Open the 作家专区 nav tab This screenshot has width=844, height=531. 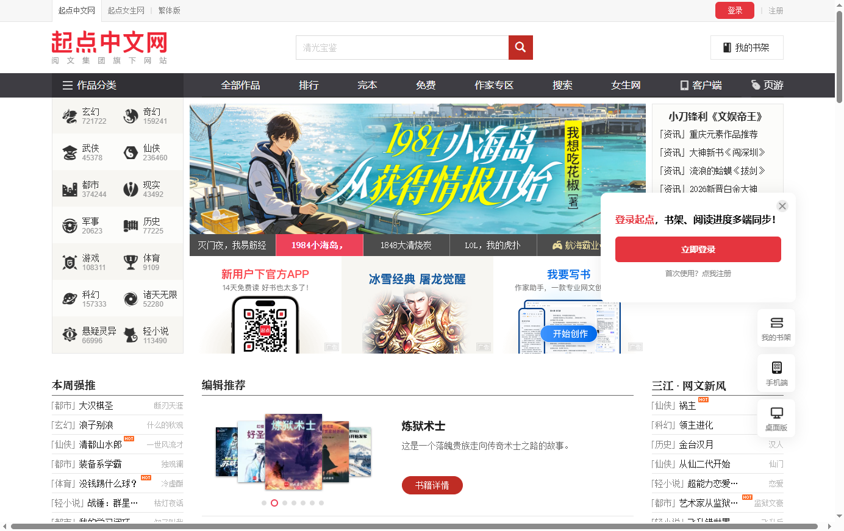(494, 85)
